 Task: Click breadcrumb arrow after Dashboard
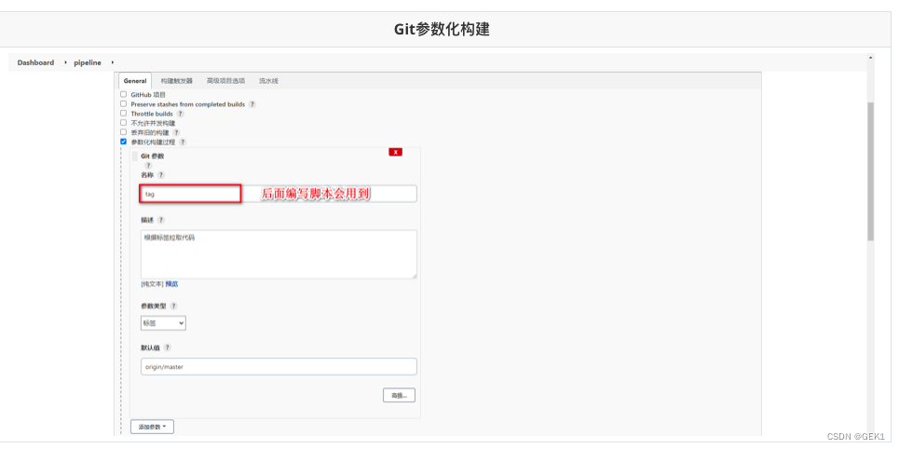click(65, 62)
